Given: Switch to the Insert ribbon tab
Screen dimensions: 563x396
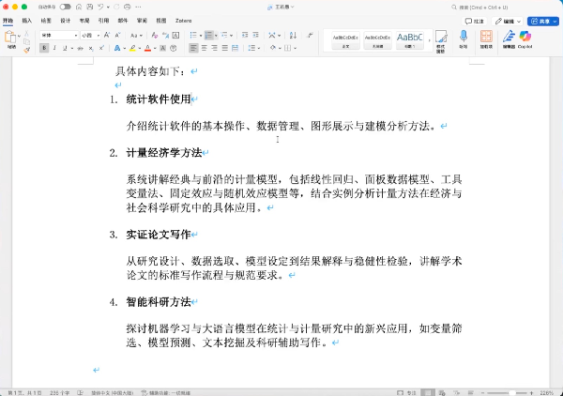Looking at the screenshot, I should click(26, 20).
